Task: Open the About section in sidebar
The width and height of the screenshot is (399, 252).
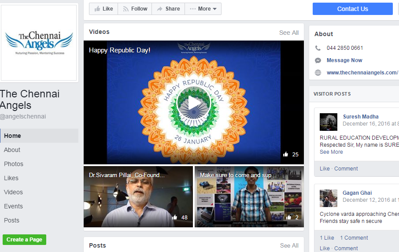Action: pos(12,150)
